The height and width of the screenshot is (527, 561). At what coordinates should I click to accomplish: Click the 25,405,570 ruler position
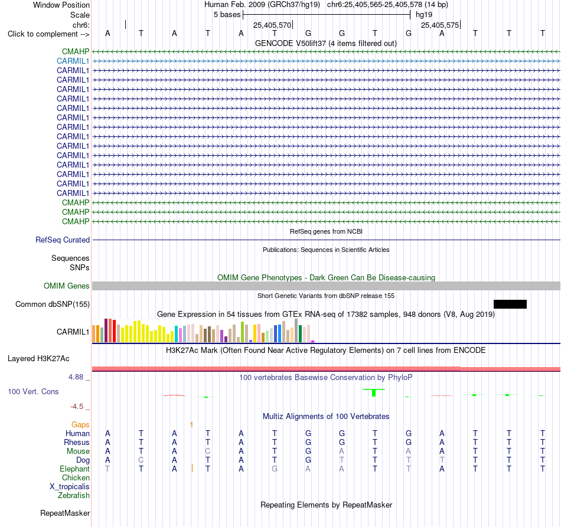pos(272,25)
